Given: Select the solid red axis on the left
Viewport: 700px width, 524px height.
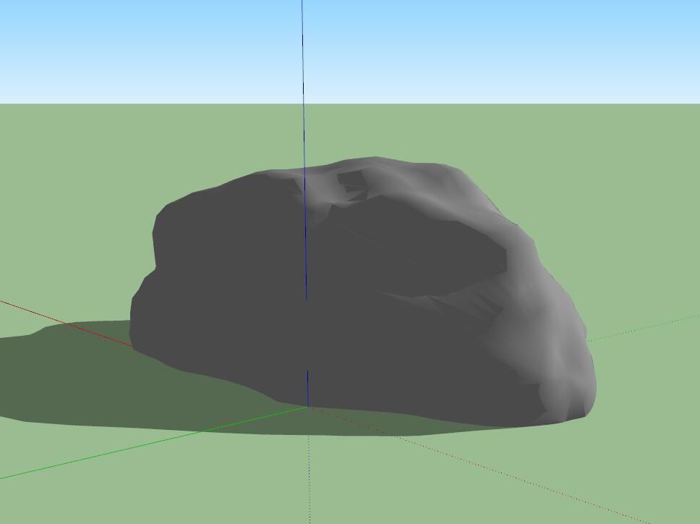Looking at the screenshot, I should click(65, 323).
